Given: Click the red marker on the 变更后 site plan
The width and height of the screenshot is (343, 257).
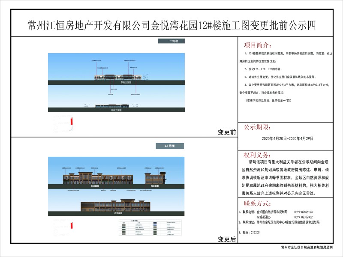Looking at the screenshot, I should pyautogui.click(x=72, y=226).
